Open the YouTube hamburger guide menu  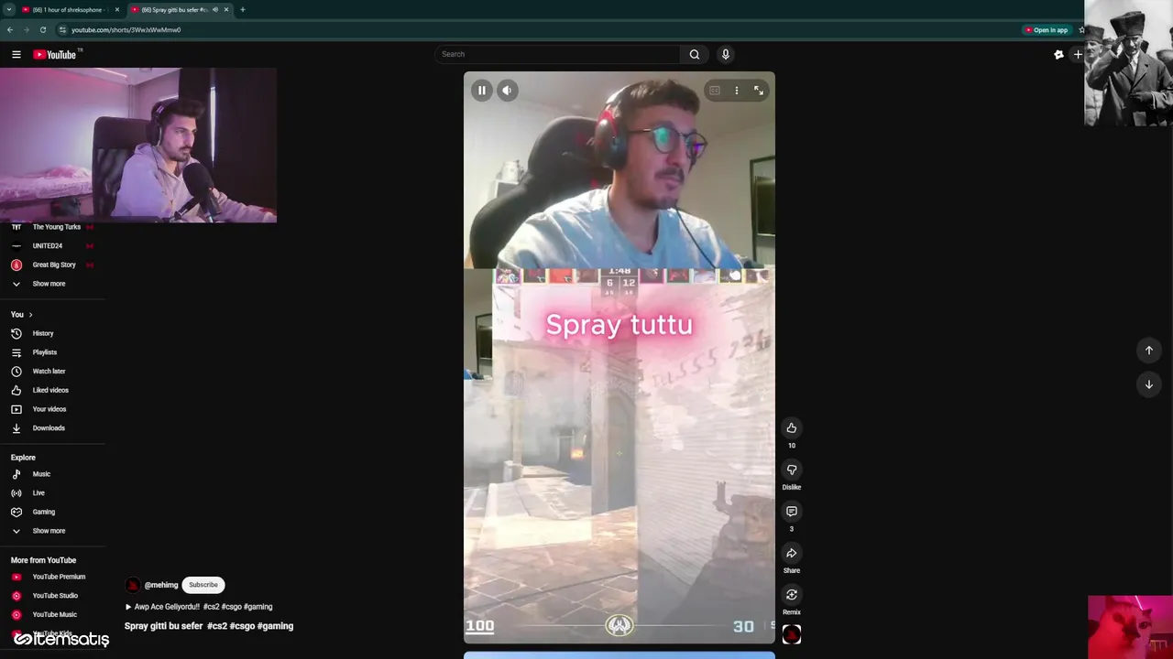pyautogui.click(x=16, y=54)
